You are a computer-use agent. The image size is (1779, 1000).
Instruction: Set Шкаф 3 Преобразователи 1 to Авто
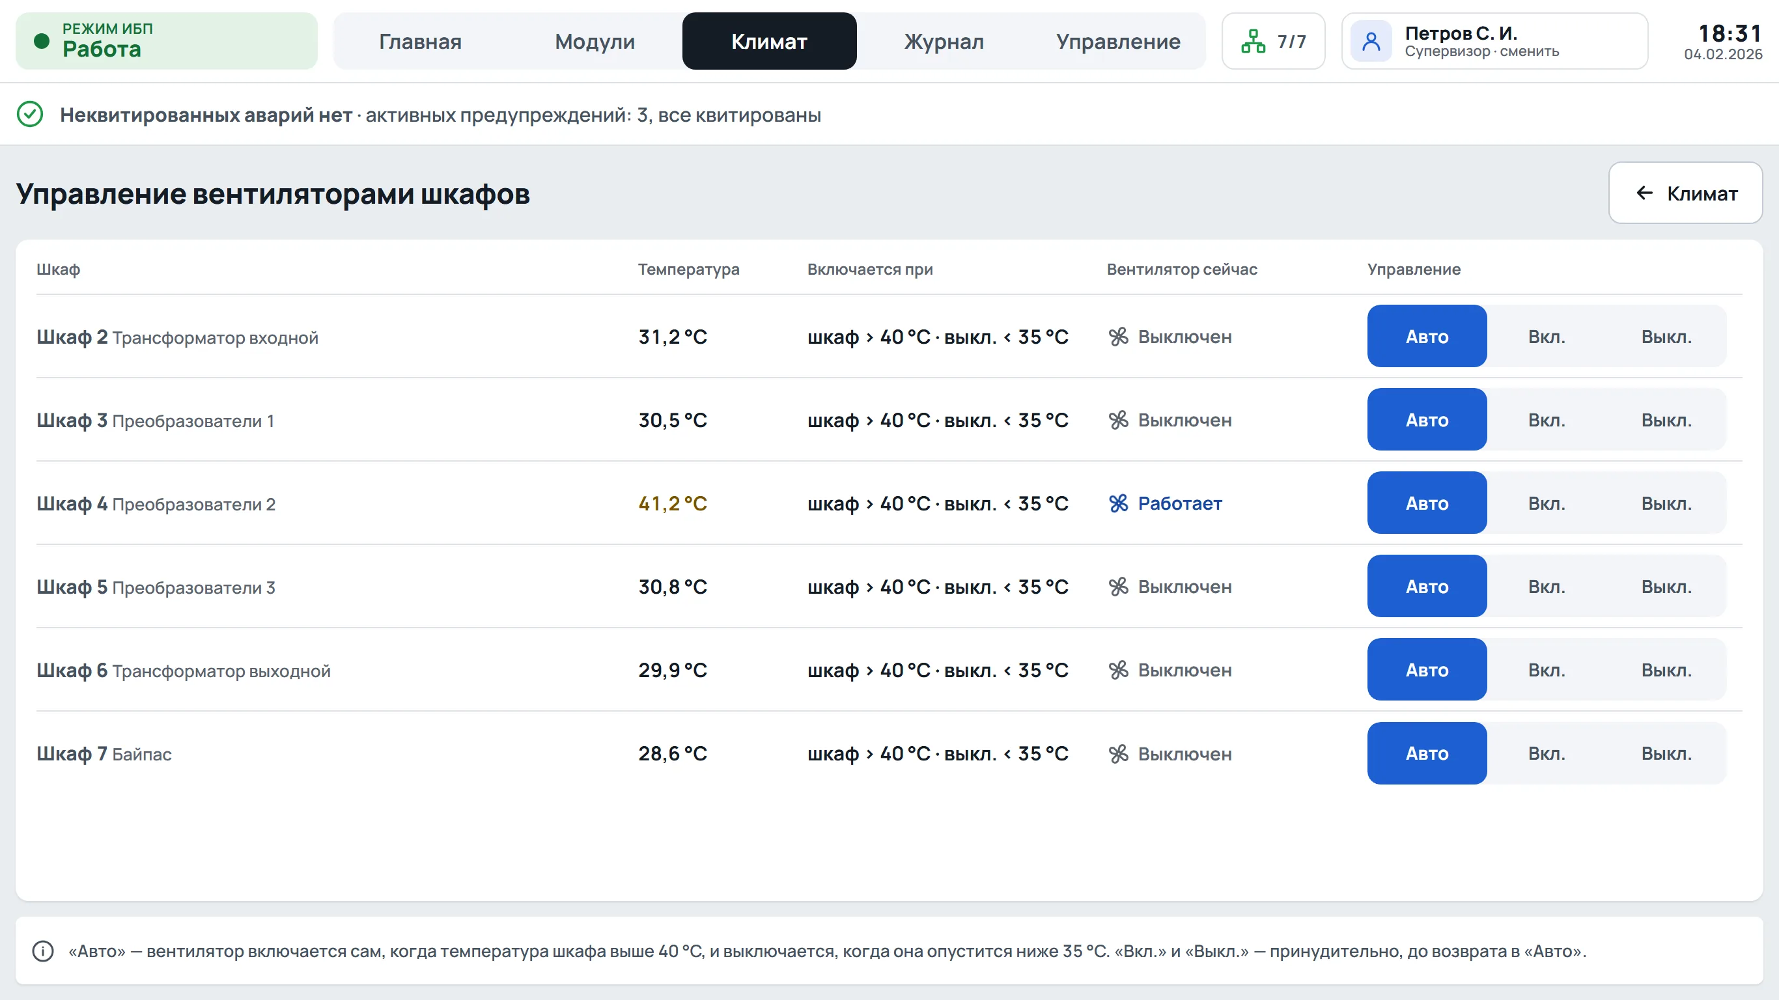pos(1427,420)
